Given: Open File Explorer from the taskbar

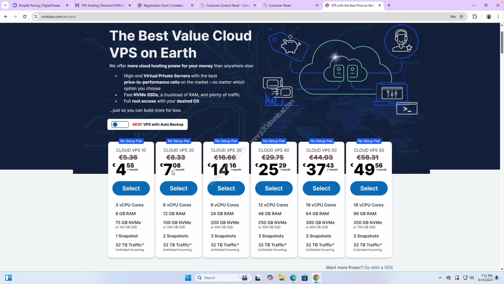Looking at the screenshot, I should tap(282, 278).
